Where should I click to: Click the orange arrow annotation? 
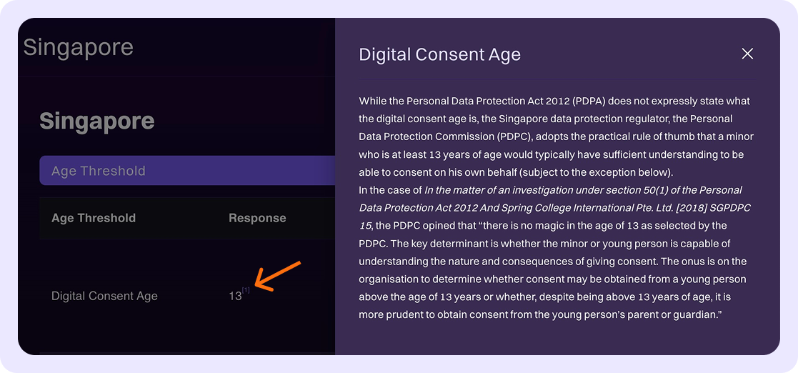(277, 276)
